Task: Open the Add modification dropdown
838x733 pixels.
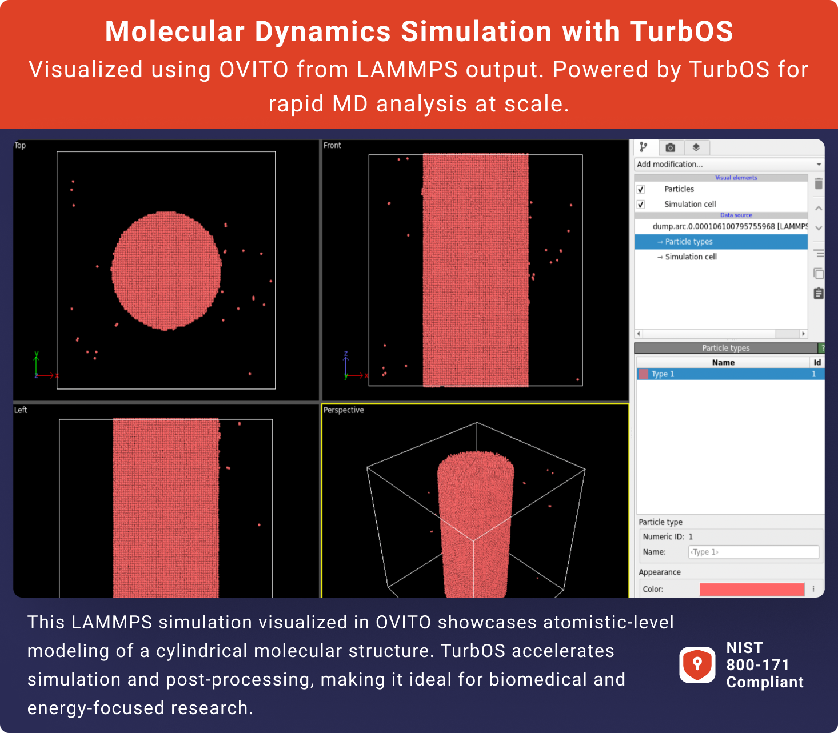Action: click(x=729, y=165)
